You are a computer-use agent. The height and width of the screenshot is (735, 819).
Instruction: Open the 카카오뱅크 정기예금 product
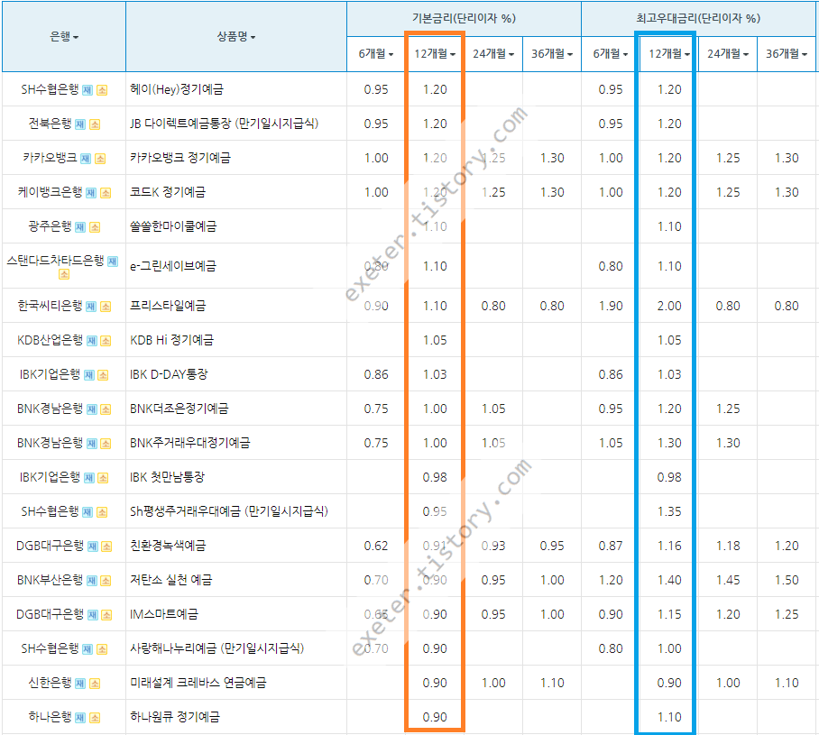(x=180, y=158)
